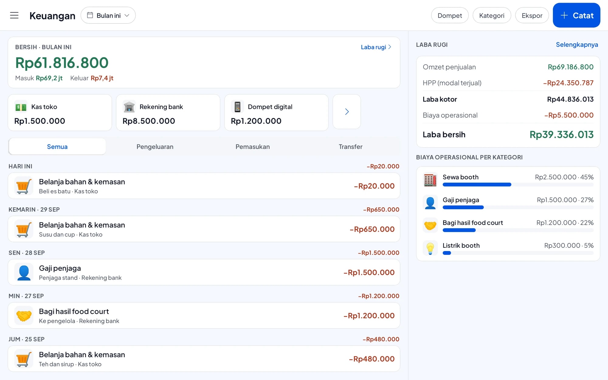
Task: Open the Bulan ini period dropdown
Action: point(108,15)
